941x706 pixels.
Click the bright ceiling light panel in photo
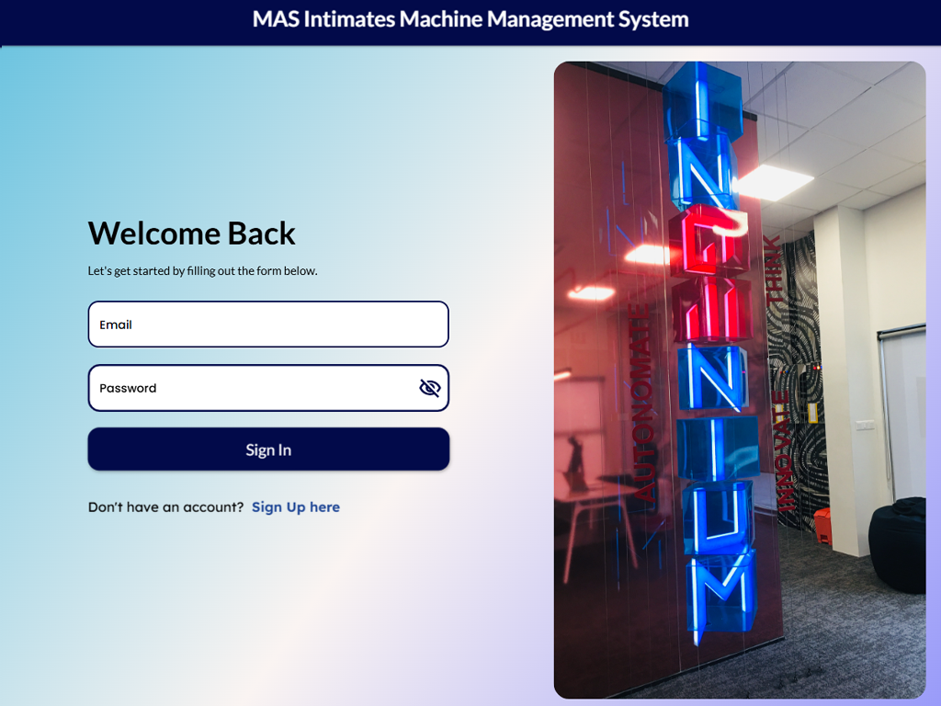coord(770,182)
